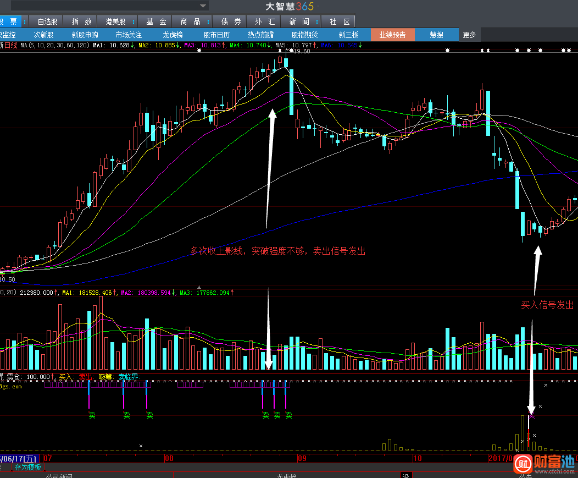578x478 pixels.
Task: Click the 存为模板 tab below the timeline
Action: click(x=28, y=468)
